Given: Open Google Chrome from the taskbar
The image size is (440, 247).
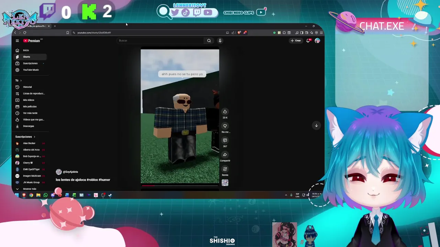Looking at the screenshot, I should click(x=31, y=195).
